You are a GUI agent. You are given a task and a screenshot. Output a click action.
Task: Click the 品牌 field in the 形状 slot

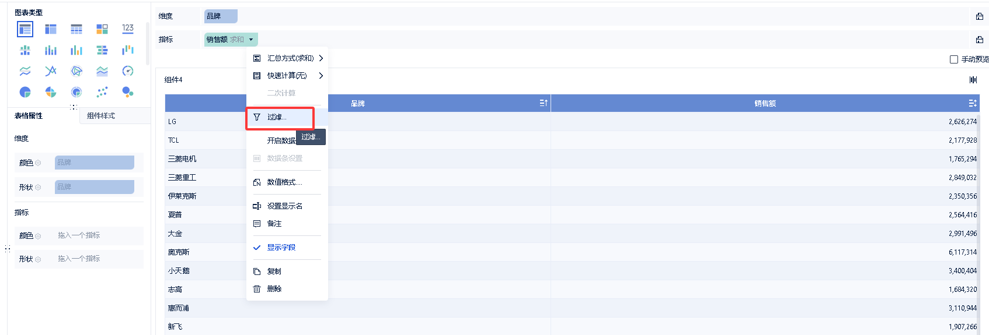tap(95, 187)
